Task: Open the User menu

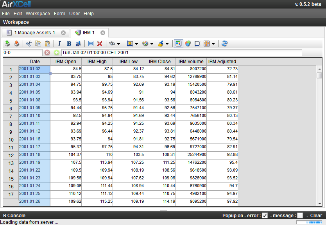Action: coord(74,14)
